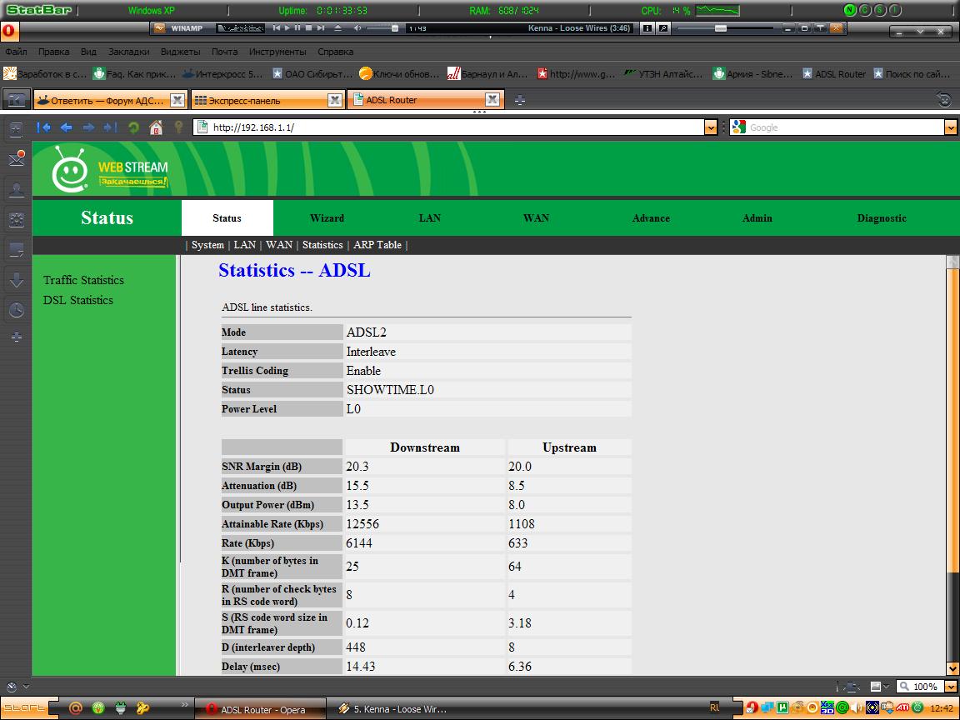The image size is (960, 720).
Task: Open the zoom percentage dropdown
Action: pyautogui.click(x=951, y=687)
